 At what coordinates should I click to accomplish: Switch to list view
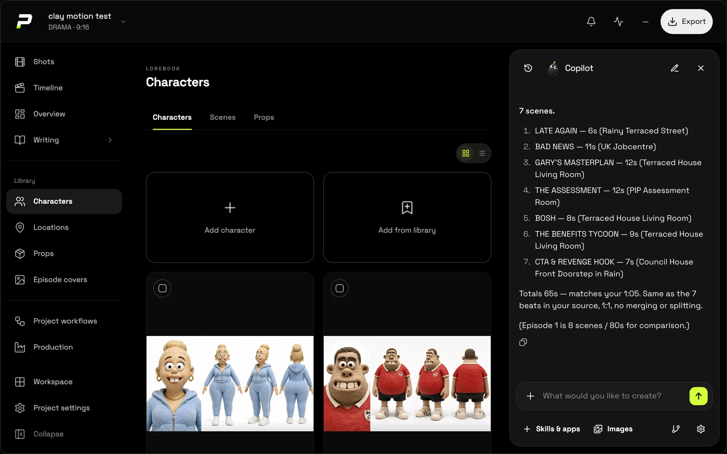(x=482, y=153)
